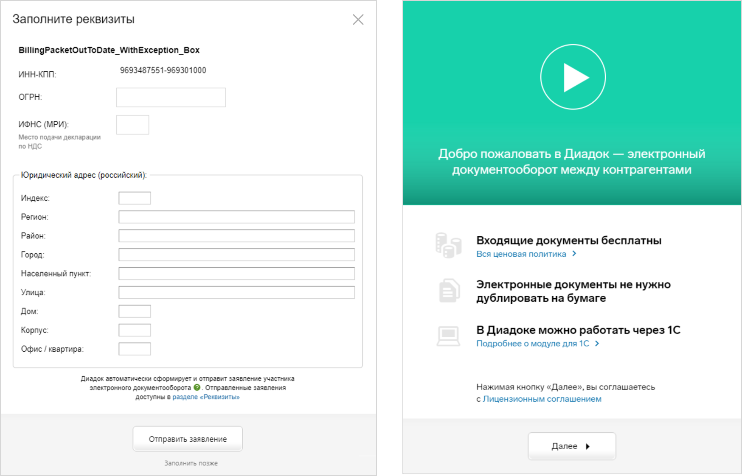
Task: Click 'В Диадоке можно работать через 1С' heading
Action: click(578, 330)
